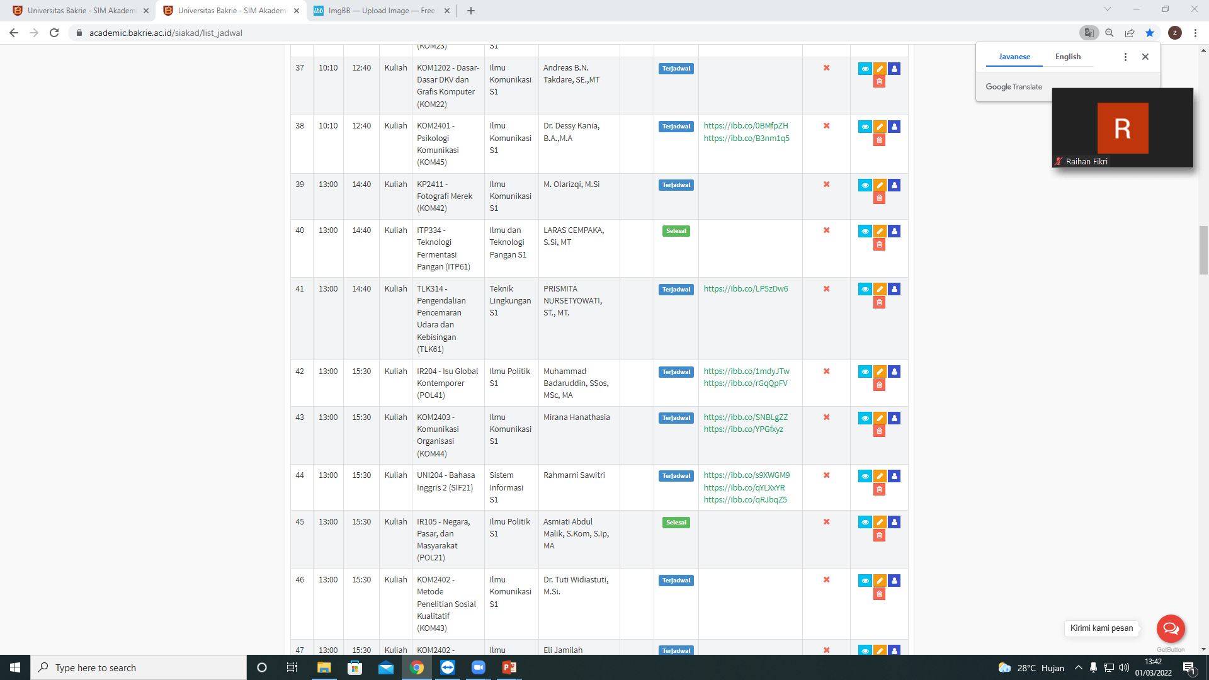1209x680 pixels.
Task: Open the tab search chevron in Chrome title bar
Action: (x=1108, y=9)
